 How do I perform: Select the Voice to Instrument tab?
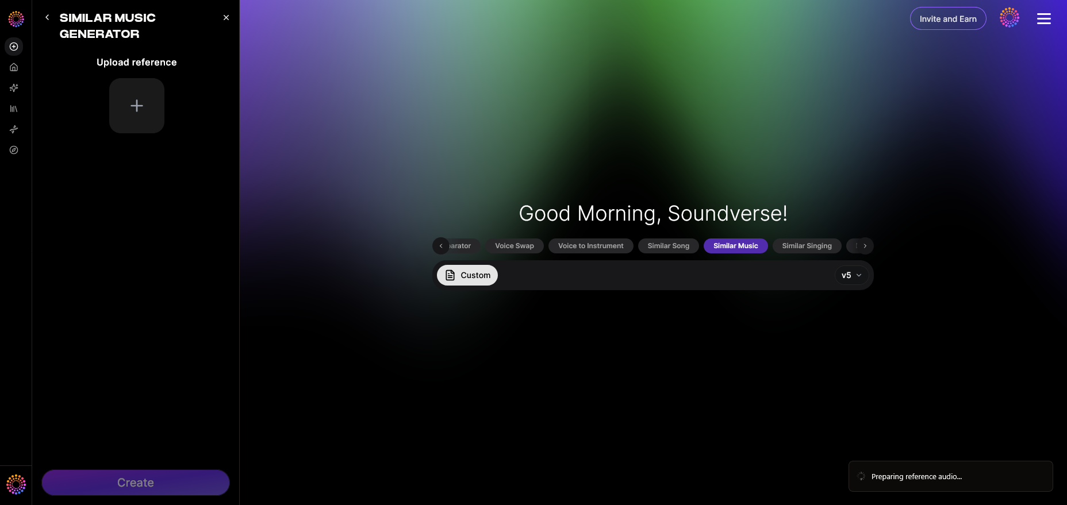pyautogui.click(x=590, y=246)
